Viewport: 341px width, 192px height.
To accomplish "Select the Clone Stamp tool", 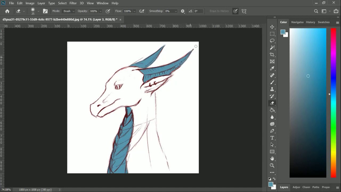I will [x=272, y=89].
